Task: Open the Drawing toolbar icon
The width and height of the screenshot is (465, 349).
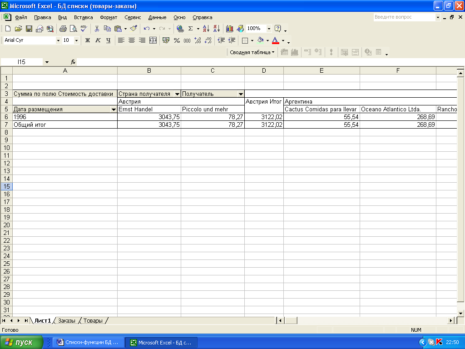Action: tap(240, 29)
